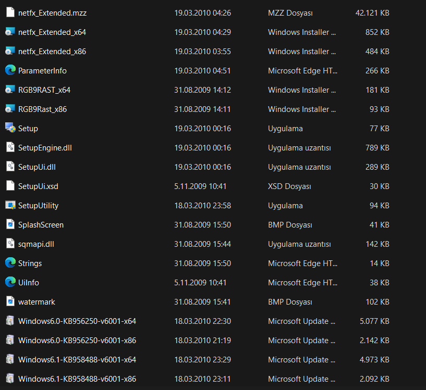Select the Windows6.0-KB956250-v6001-x64 update icon
The height and width of the screenshot is (390, 426).
(10, 321)
